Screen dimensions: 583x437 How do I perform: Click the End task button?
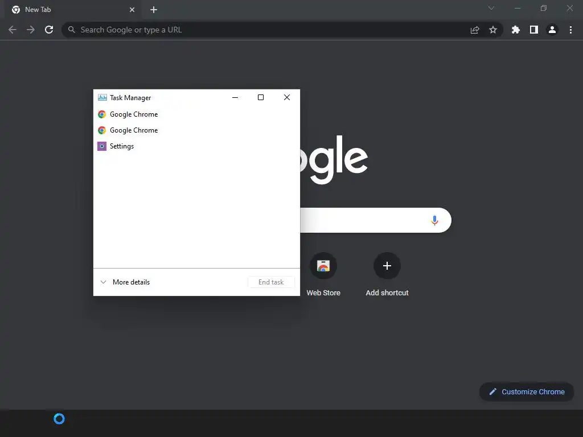271,282
